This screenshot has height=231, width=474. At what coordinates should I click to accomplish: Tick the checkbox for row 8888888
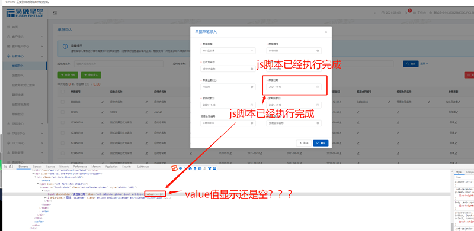point(63,102)
